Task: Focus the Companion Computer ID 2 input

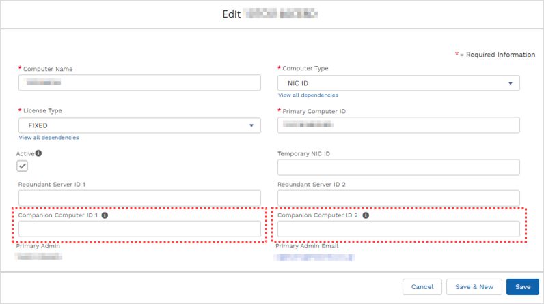Action: (x=398, y=230)
